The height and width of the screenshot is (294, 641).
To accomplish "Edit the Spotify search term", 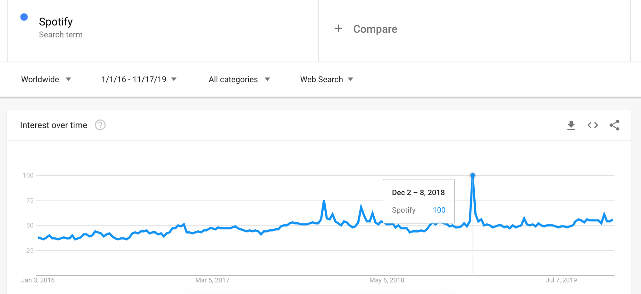I will pyautogui.click(x=56, y=22).
